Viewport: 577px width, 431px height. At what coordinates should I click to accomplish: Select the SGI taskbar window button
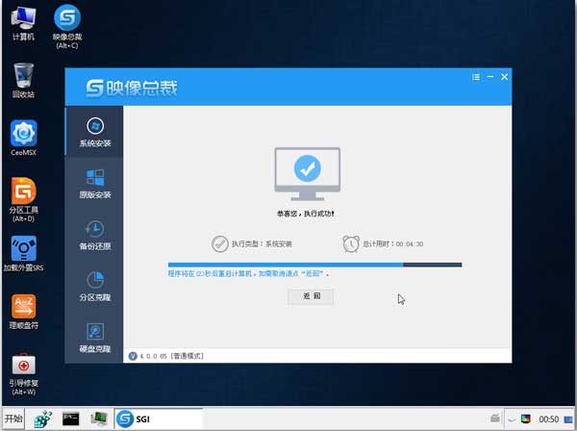(x=159, y=418)
